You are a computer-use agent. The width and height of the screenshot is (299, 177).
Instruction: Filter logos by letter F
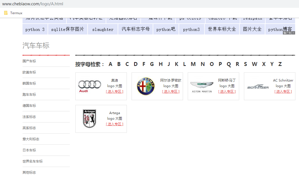click(144, 64)
